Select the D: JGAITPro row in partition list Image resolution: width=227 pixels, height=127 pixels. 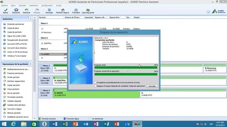53,43
